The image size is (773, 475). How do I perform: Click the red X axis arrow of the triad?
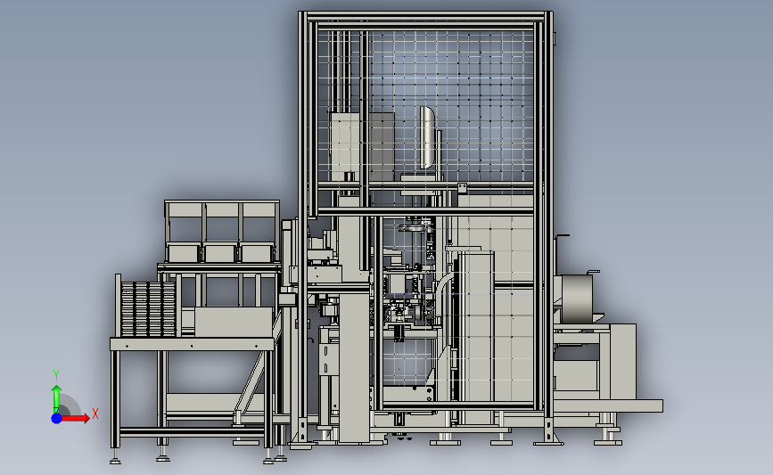click(75, 418)
